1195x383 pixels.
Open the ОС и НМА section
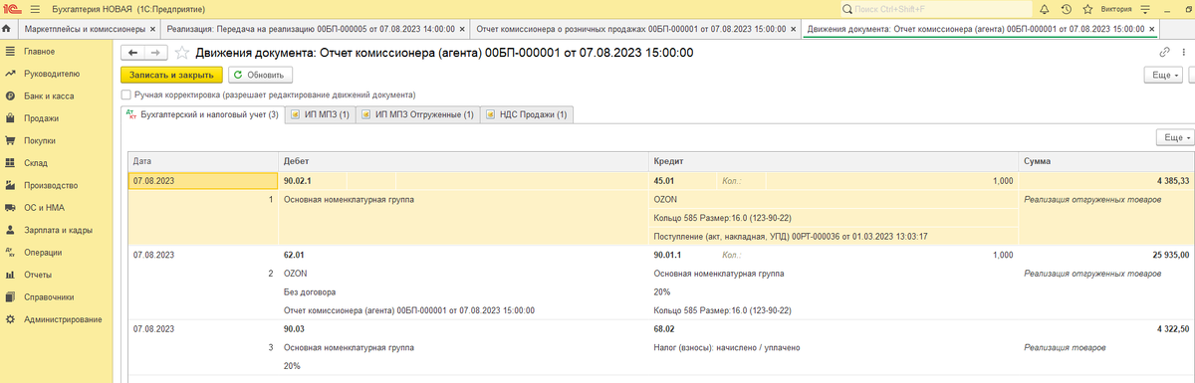(44, 208)
